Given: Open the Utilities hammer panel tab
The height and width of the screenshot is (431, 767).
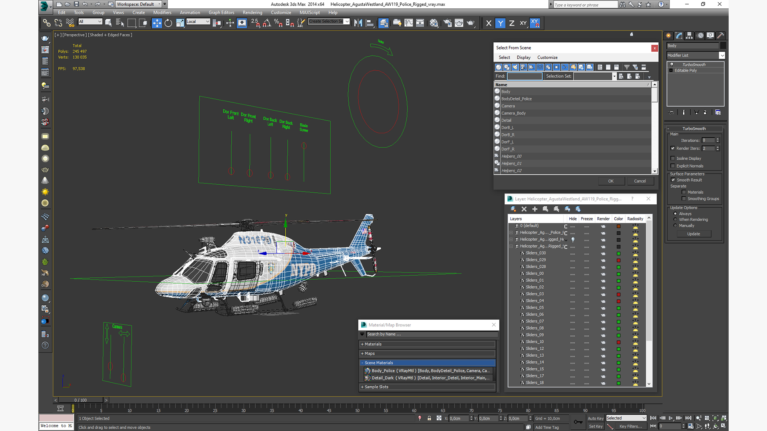Looking at the screenshot, I should click(721, 36).
